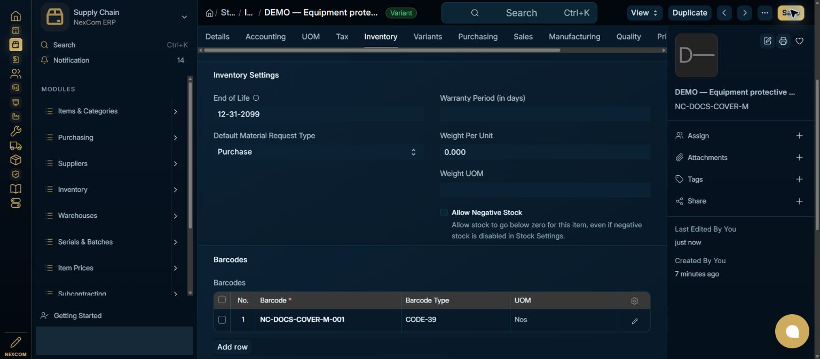Add attachment with plus icon

(x=799, y=158)
